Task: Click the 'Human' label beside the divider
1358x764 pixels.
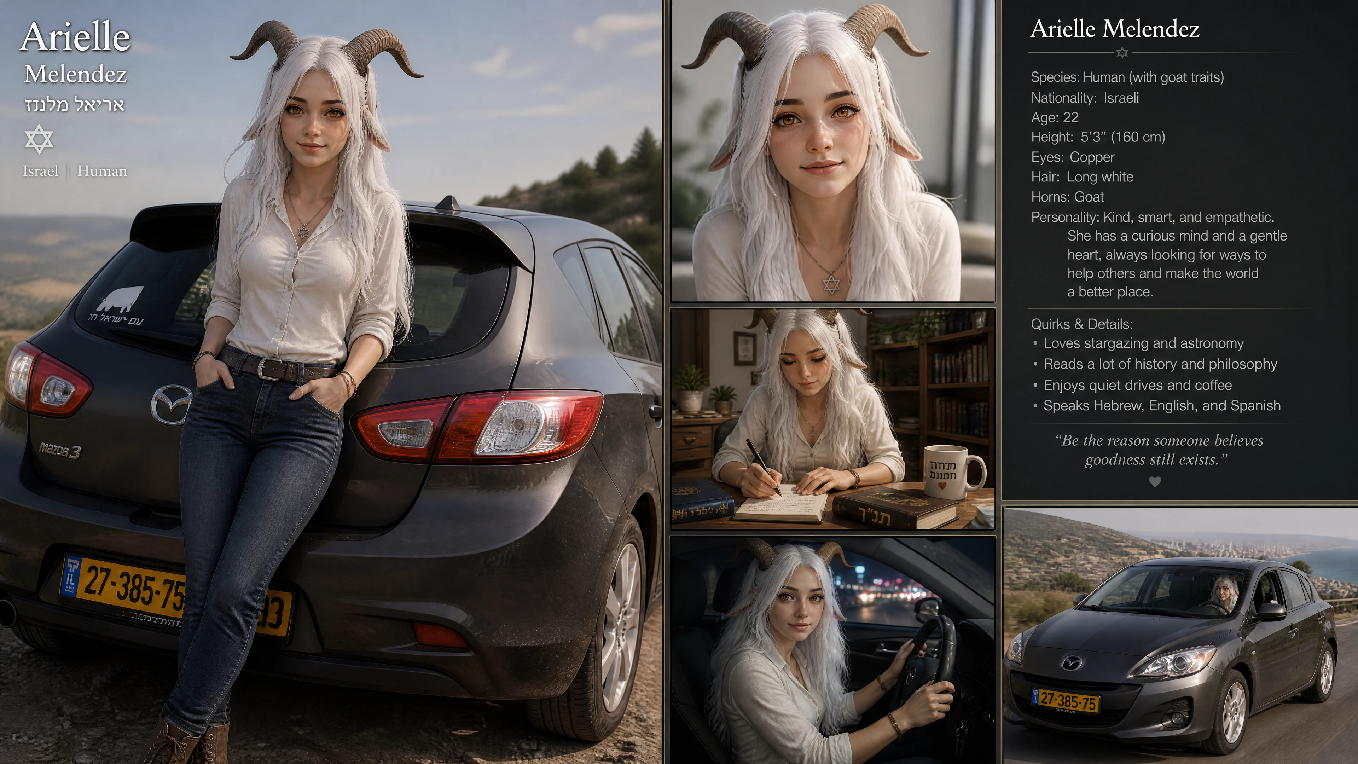Action: pos(102,171)
